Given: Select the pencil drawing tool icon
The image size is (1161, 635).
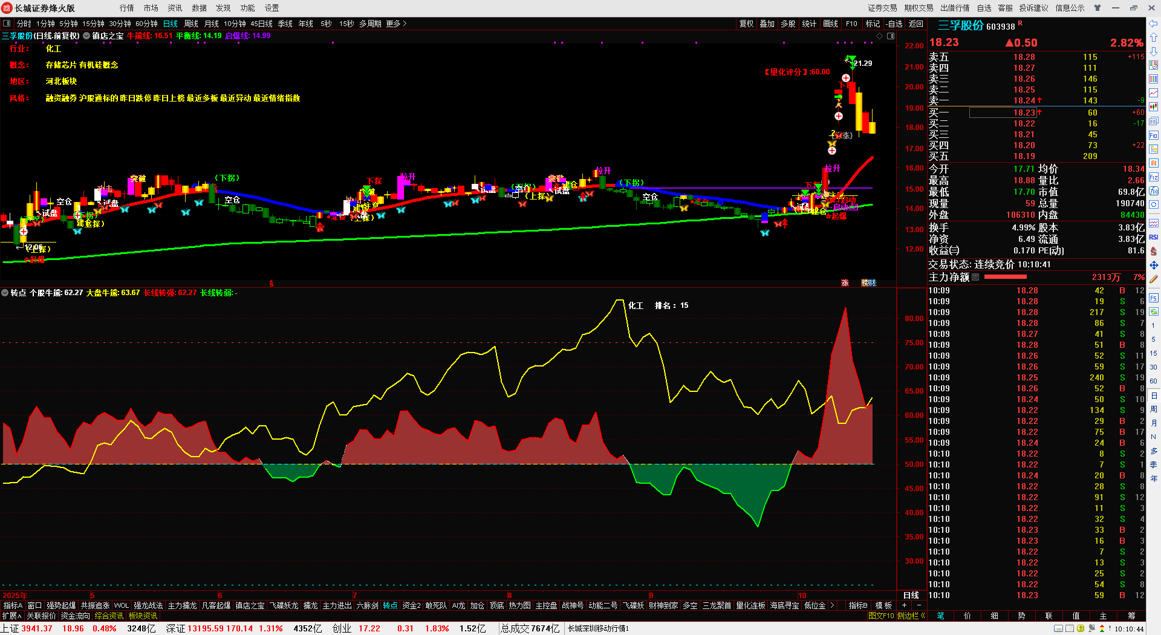Looking at the screenshot, I should point(1154,279).
